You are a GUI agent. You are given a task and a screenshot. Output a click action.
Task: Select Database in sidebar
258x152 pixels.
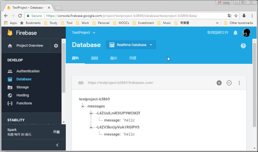24,79
